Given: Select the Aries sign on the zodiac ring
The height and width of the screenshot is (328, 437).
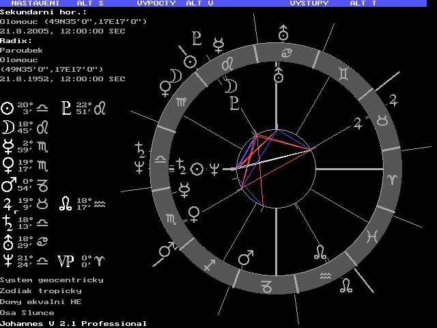Looking at the screenshot, I should pos(395,178).
